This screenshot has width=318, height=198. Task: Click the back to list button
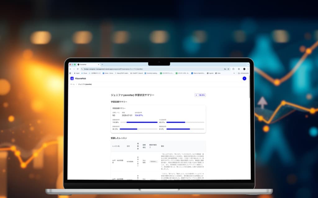[x=200, y=95]
